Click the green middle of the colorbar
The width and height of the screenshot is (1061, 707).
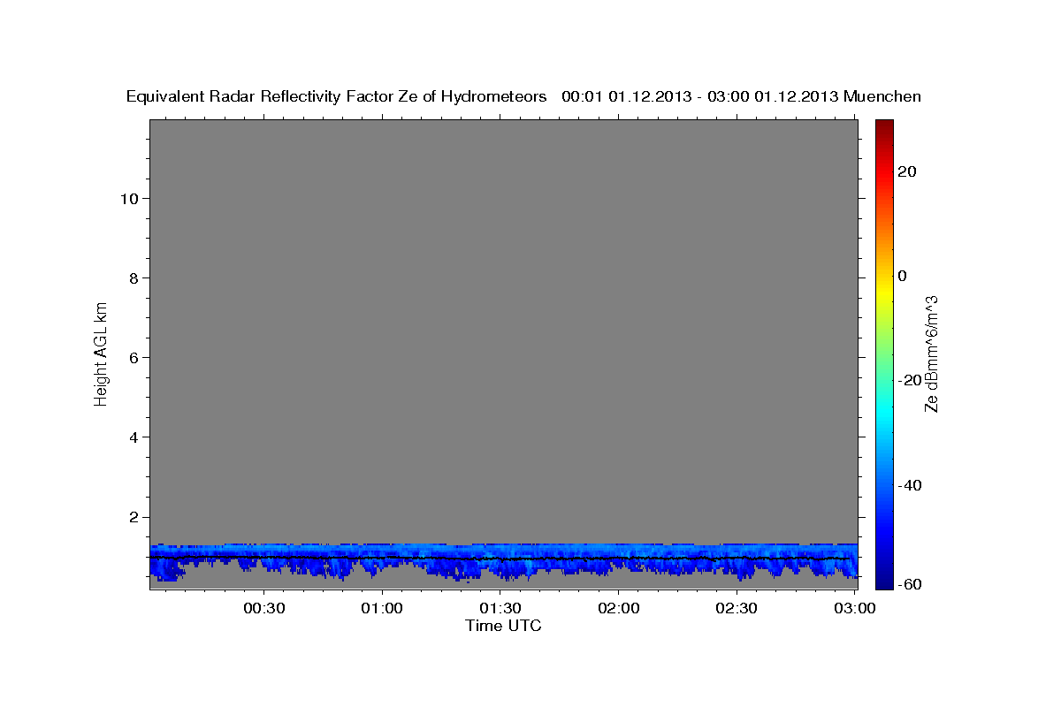click(x=884, y=353)
